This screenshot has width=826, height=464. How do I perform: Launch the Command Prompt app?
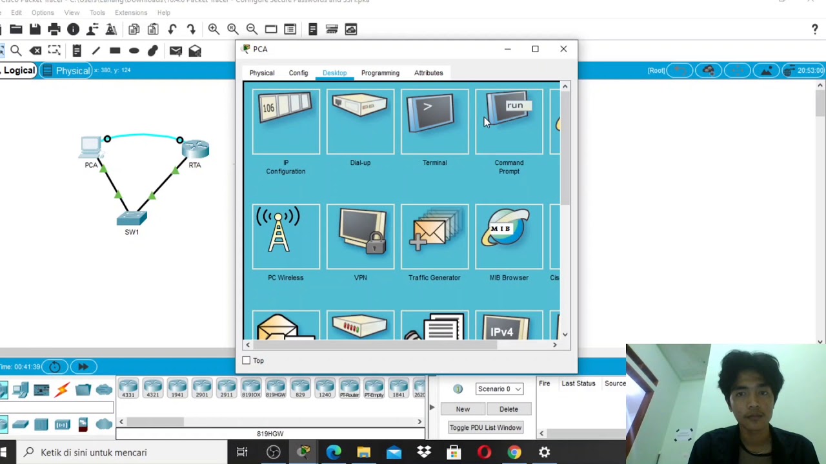[509, 122]
